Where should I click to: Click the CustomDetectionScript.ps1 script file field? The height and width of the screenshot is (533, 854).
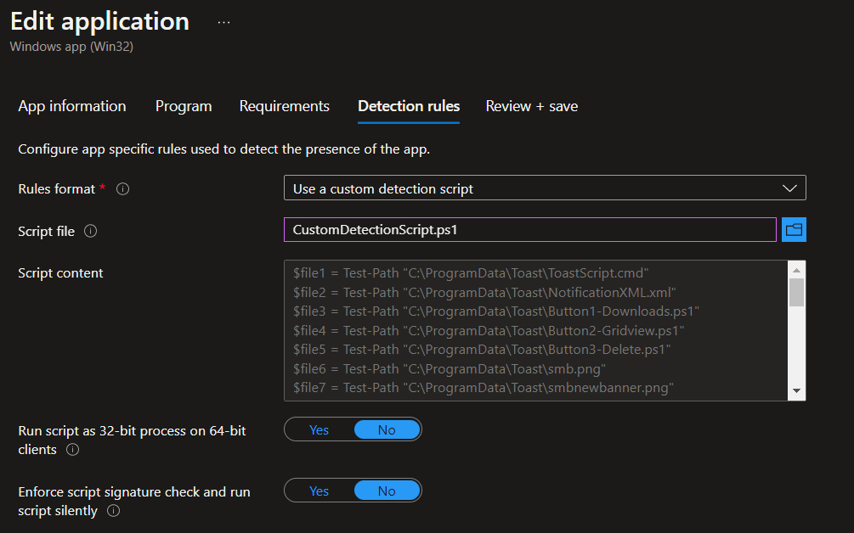click(x=529, y=230)
